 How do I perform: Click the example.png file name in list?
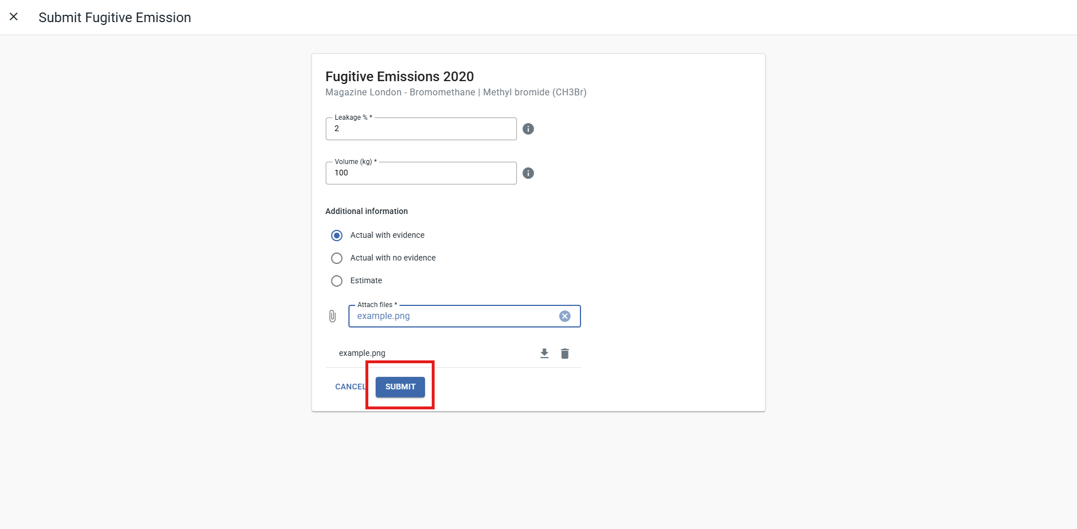click(362, 353)
